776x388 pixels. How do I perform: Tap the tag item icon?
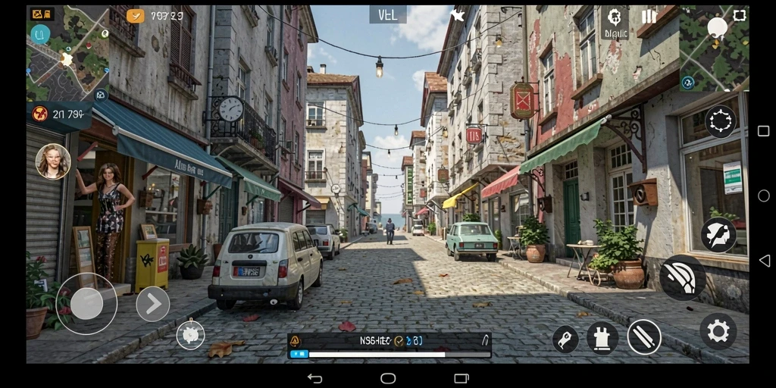(565, 339)
